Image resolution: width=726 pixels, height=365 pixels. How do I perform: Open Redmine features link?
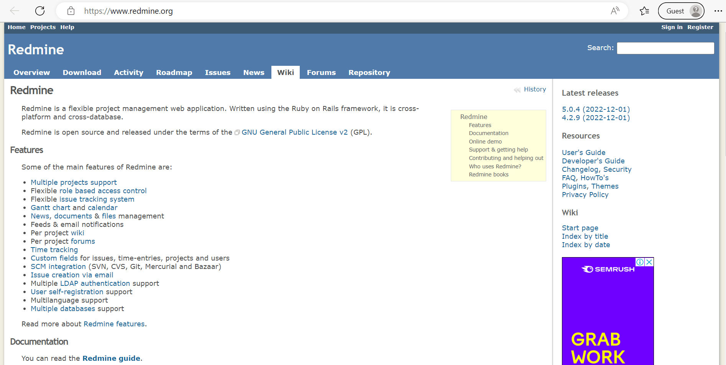[114, 324]
